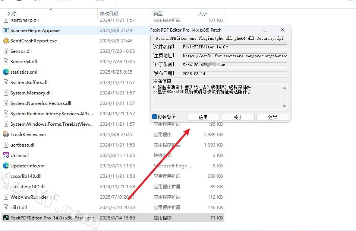Select the zlib1.dll file name
Screen dimensions: 356x231
[19, 208]
